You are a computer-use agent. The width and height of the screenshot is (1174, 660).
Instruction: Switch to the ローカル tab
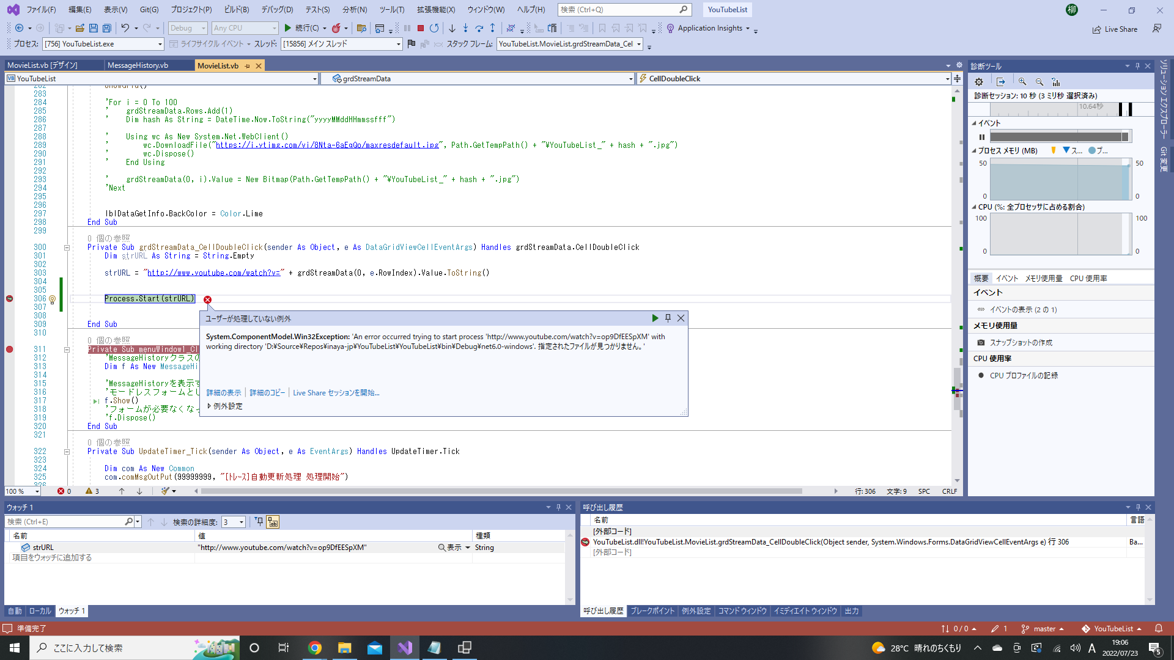click(40, 611)
